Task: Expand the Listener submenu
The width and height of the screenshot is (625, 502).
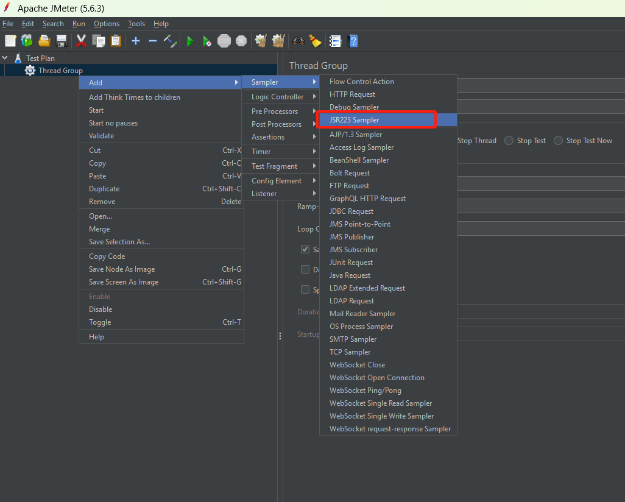Action: [281, 193]
